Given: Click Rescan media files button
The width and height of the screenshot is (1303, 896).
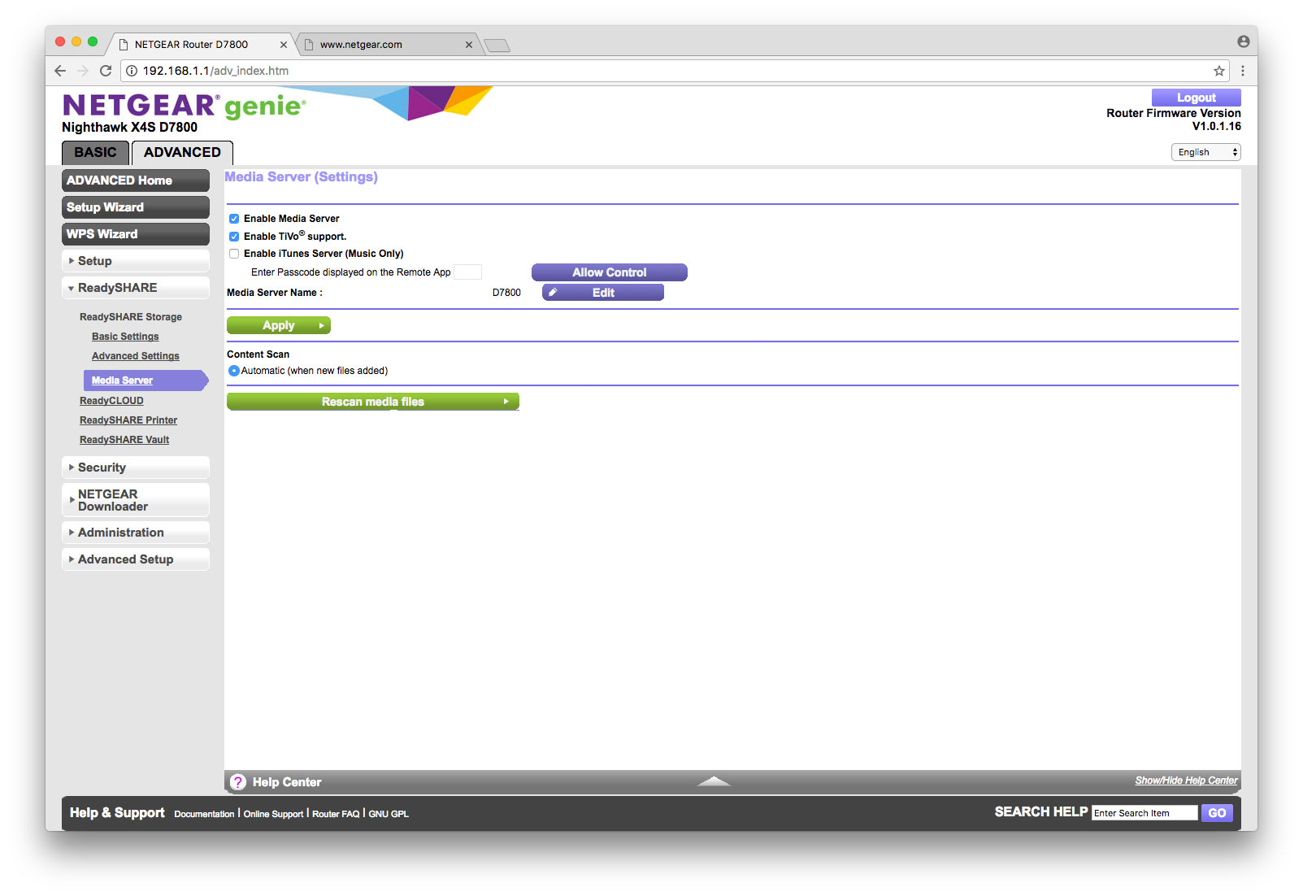Looking at the screenshot, I should (372, 402).
